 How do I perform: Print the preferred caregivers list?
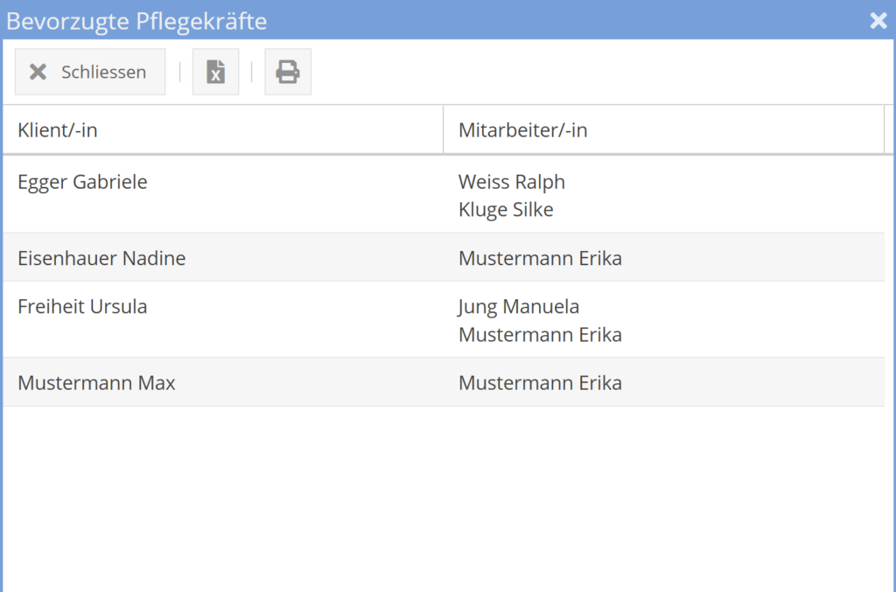(x=288, y=72)
